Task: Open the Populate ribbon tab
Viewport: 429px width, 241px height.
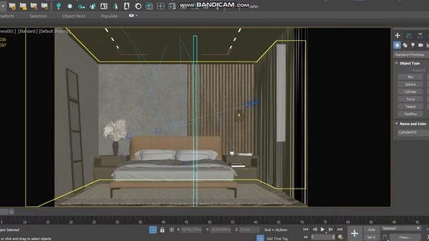Action: [109, 16]
